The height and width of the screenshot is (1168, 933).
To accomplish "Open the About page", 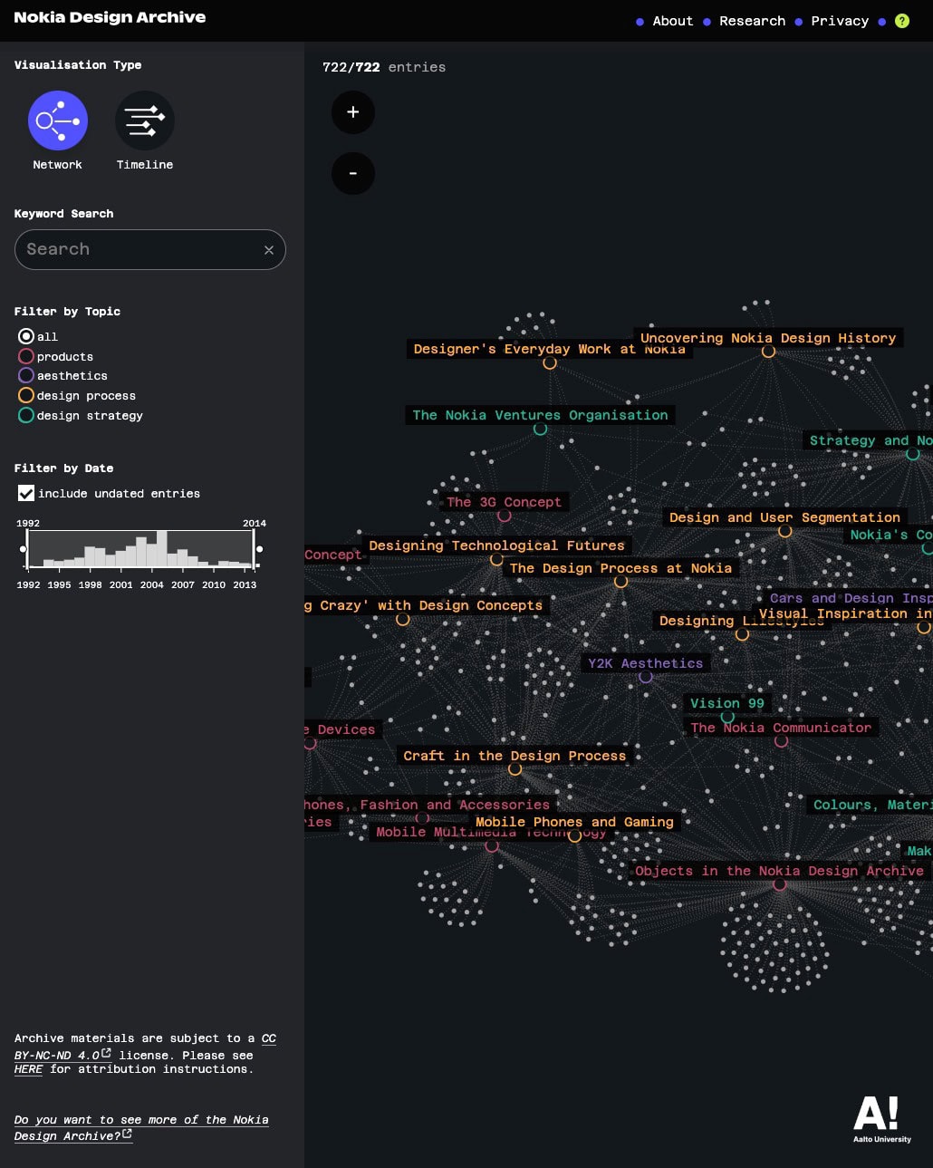I will (x=672, y=21).
